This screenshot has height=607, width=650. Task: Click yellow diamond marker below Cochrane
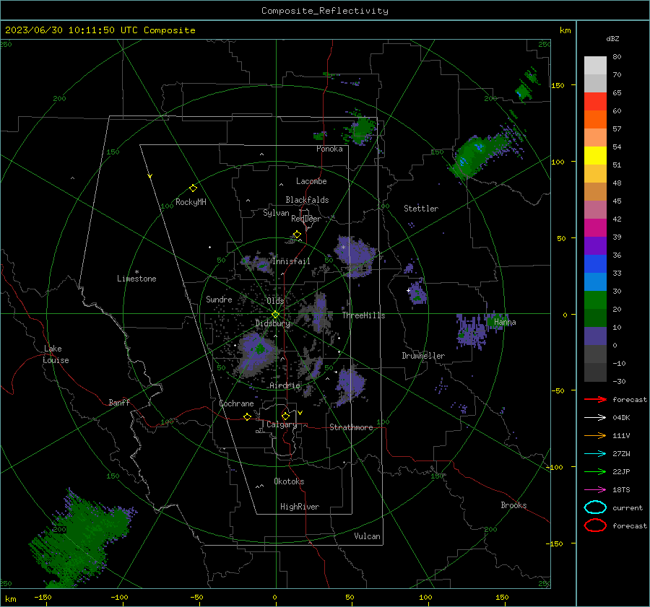click(248, 416)
